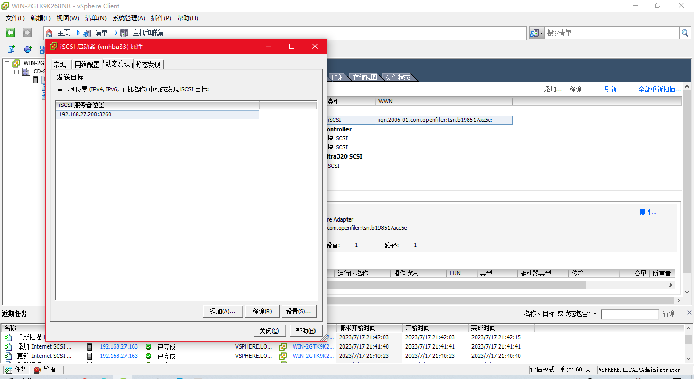The image size is (694, 379).
Task: Click vCenter icon beside WIN-2GTK9K2 in 添加 row
Action: [283, 346]
